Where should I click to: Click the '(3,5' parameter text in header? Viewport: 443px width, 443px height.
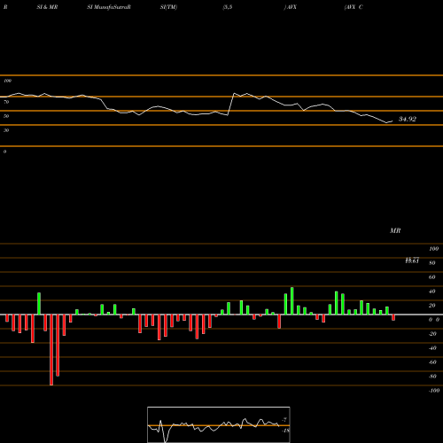coord(228,7)
